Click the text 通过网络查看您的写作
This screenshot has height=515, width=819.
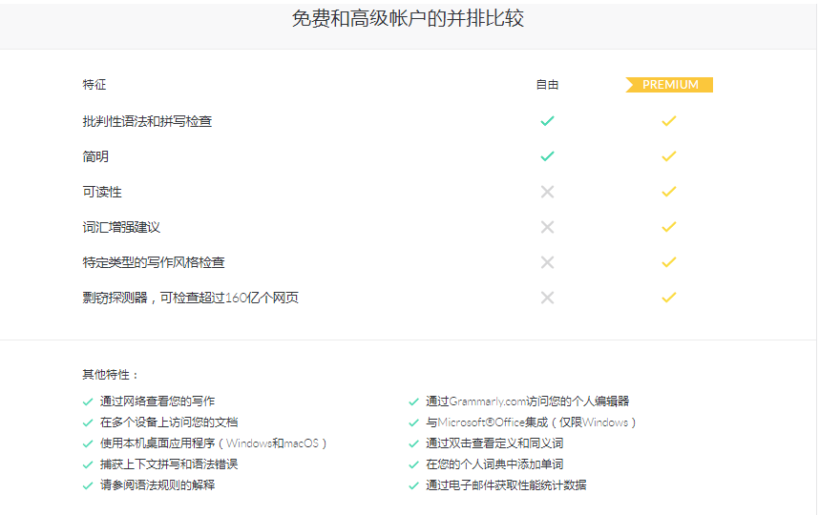click(157, 402)
